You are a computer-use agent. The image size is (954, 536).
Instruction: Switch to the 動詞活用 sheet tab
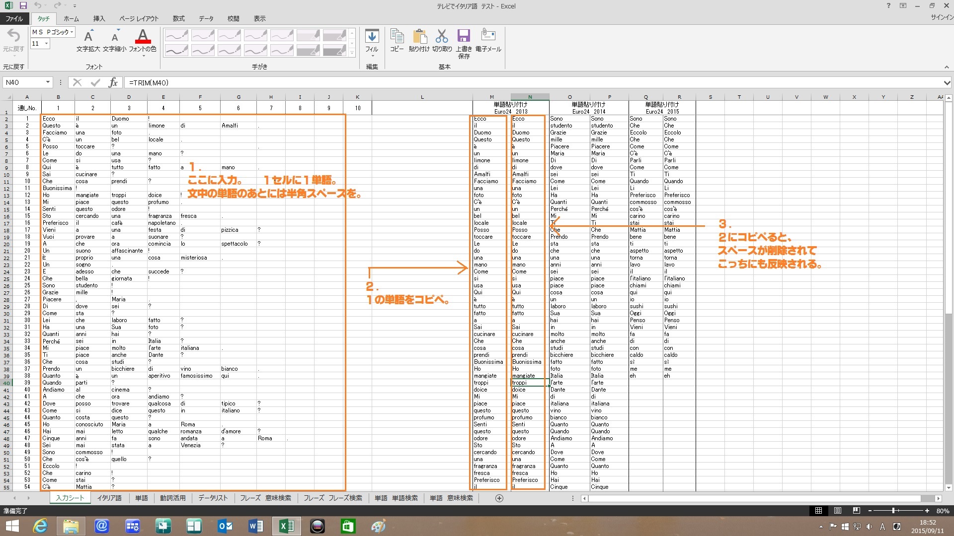tap(172, 498)
